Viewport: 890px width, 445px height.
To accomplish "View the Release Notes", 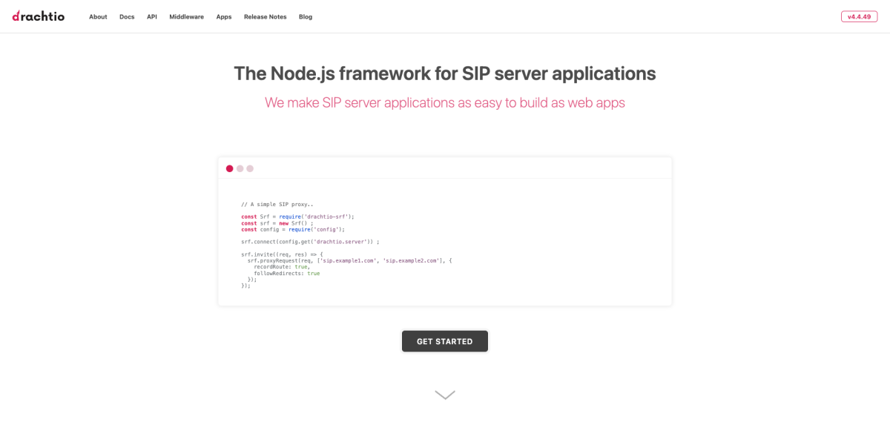I will click(265, 16).
